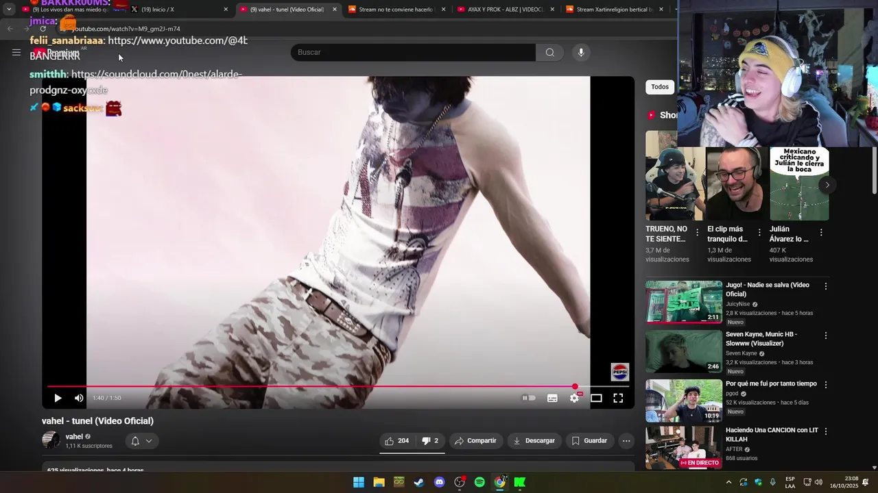Toggle video subtitles button

click(552, 398)
